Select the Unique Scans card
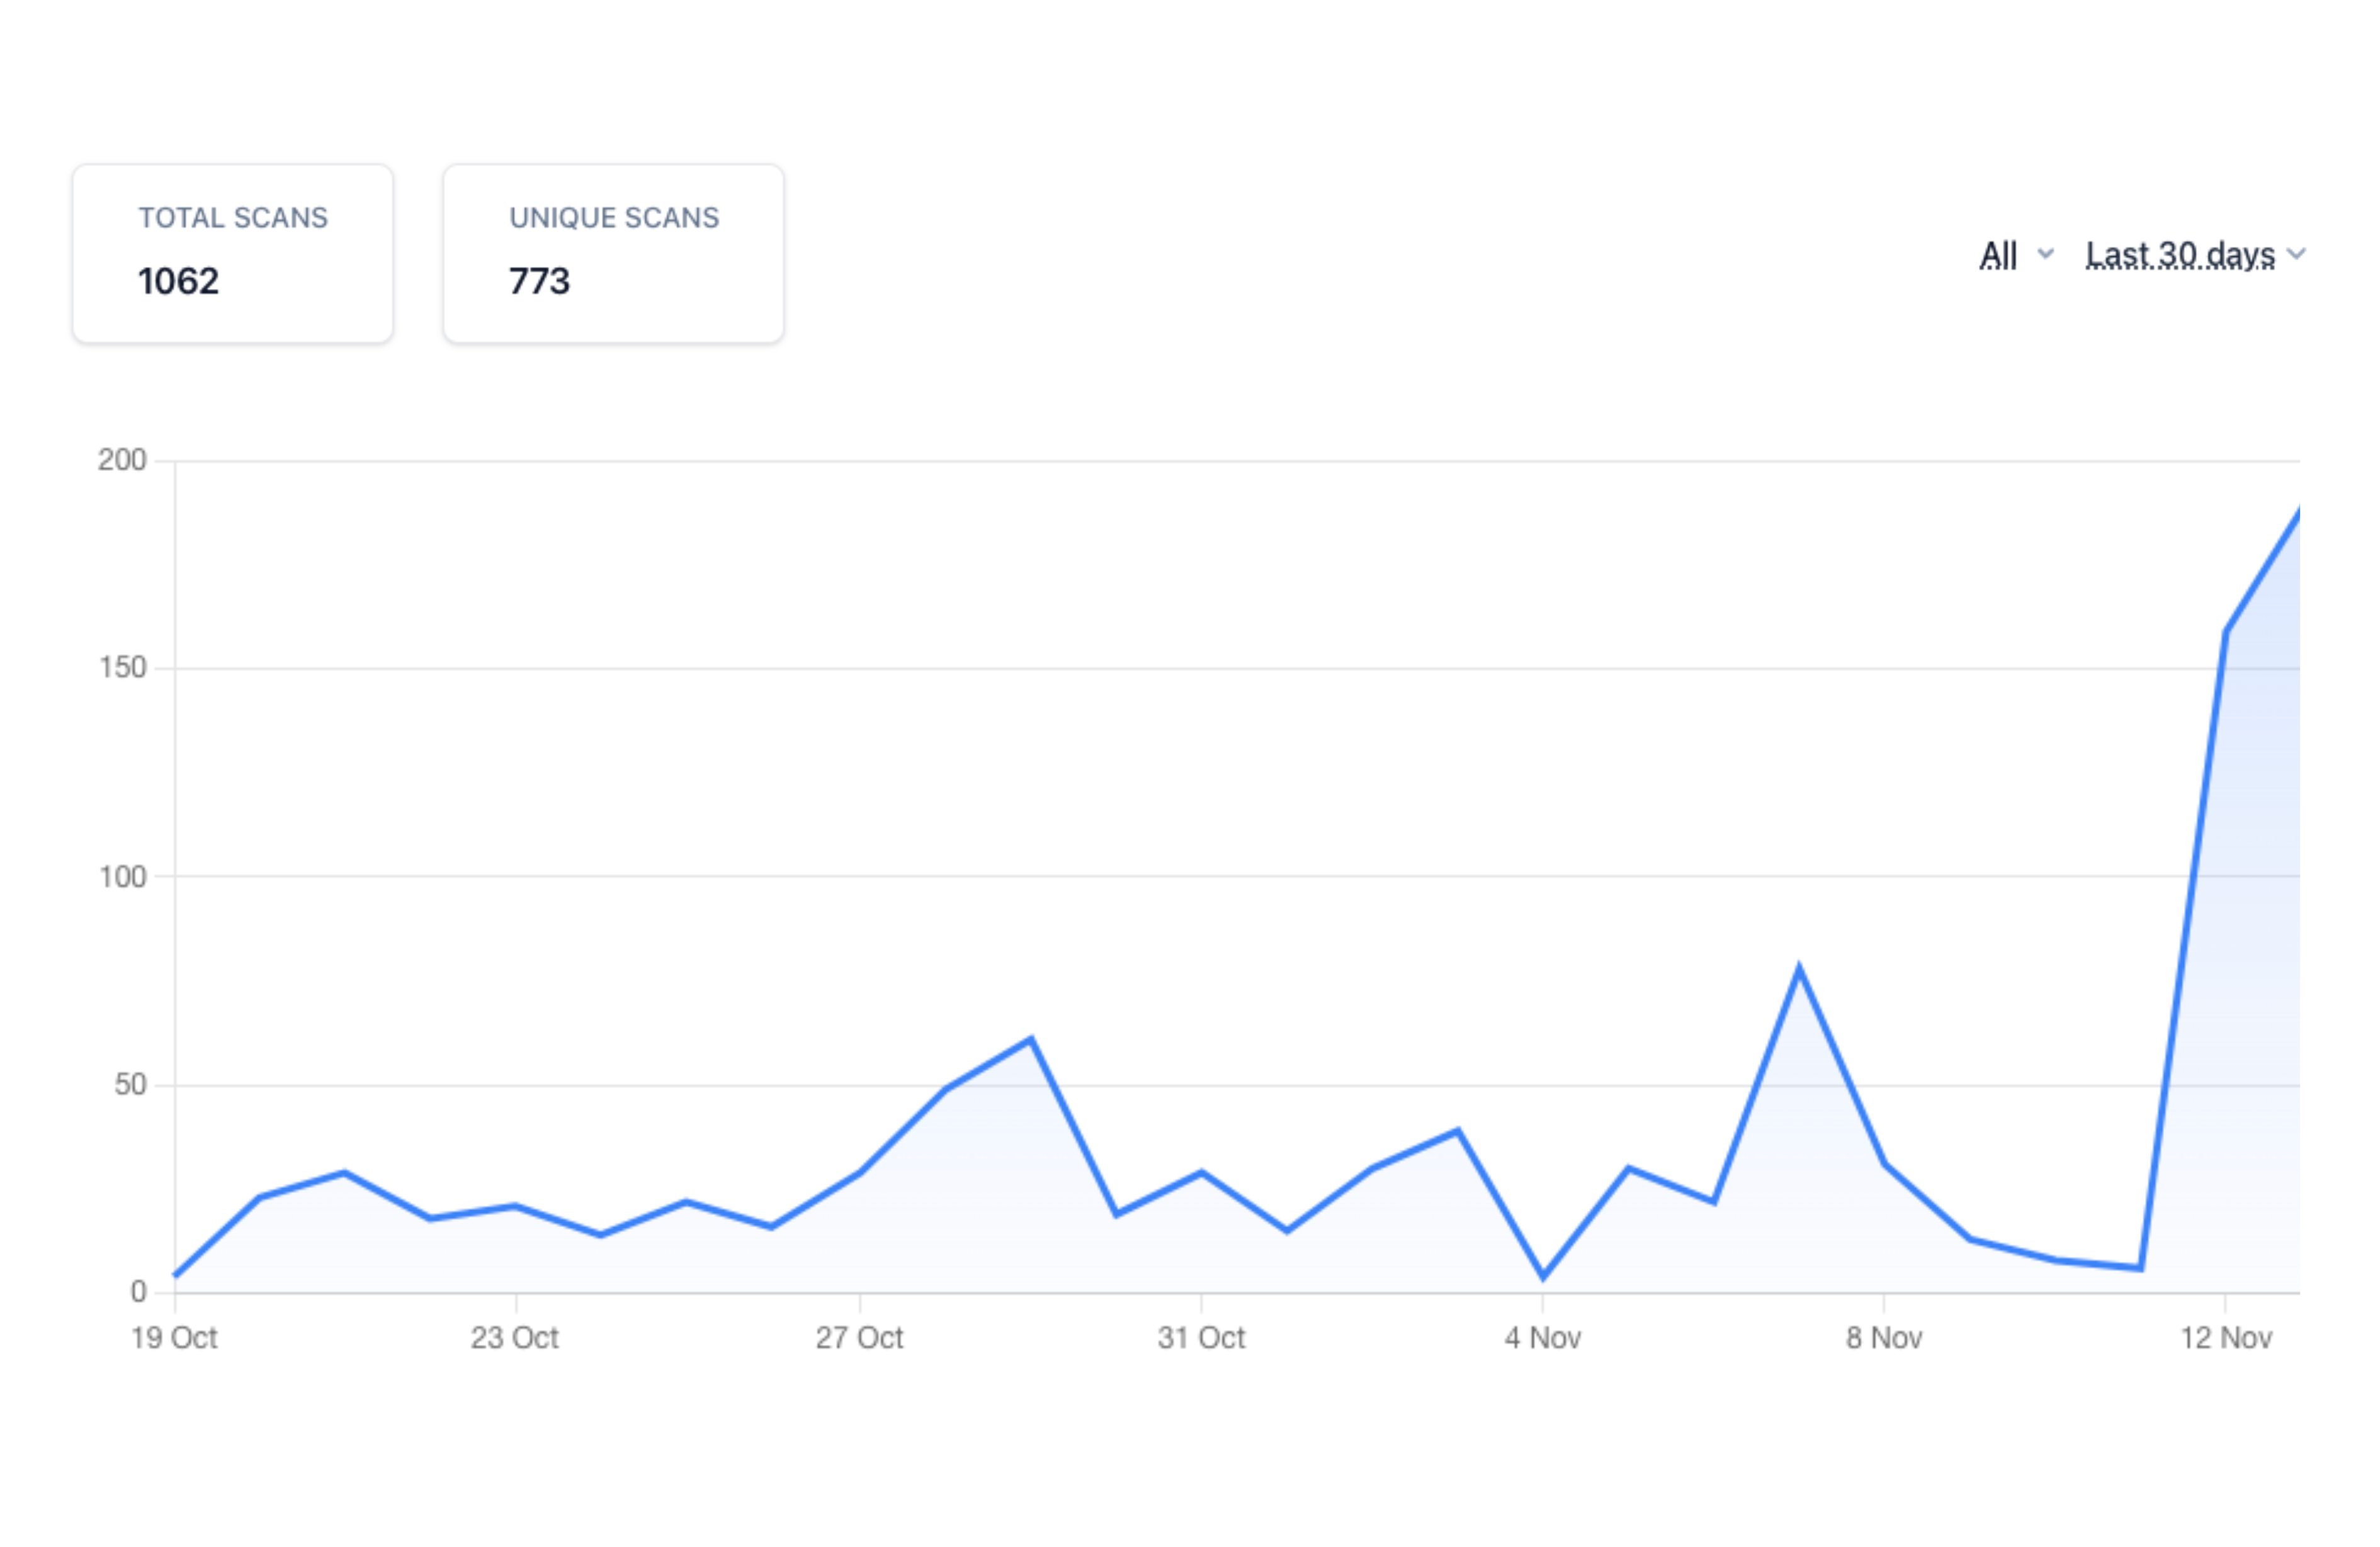Image resolution: width=2380 pixels, height=1547 pixels. click(x=613, y=253)
